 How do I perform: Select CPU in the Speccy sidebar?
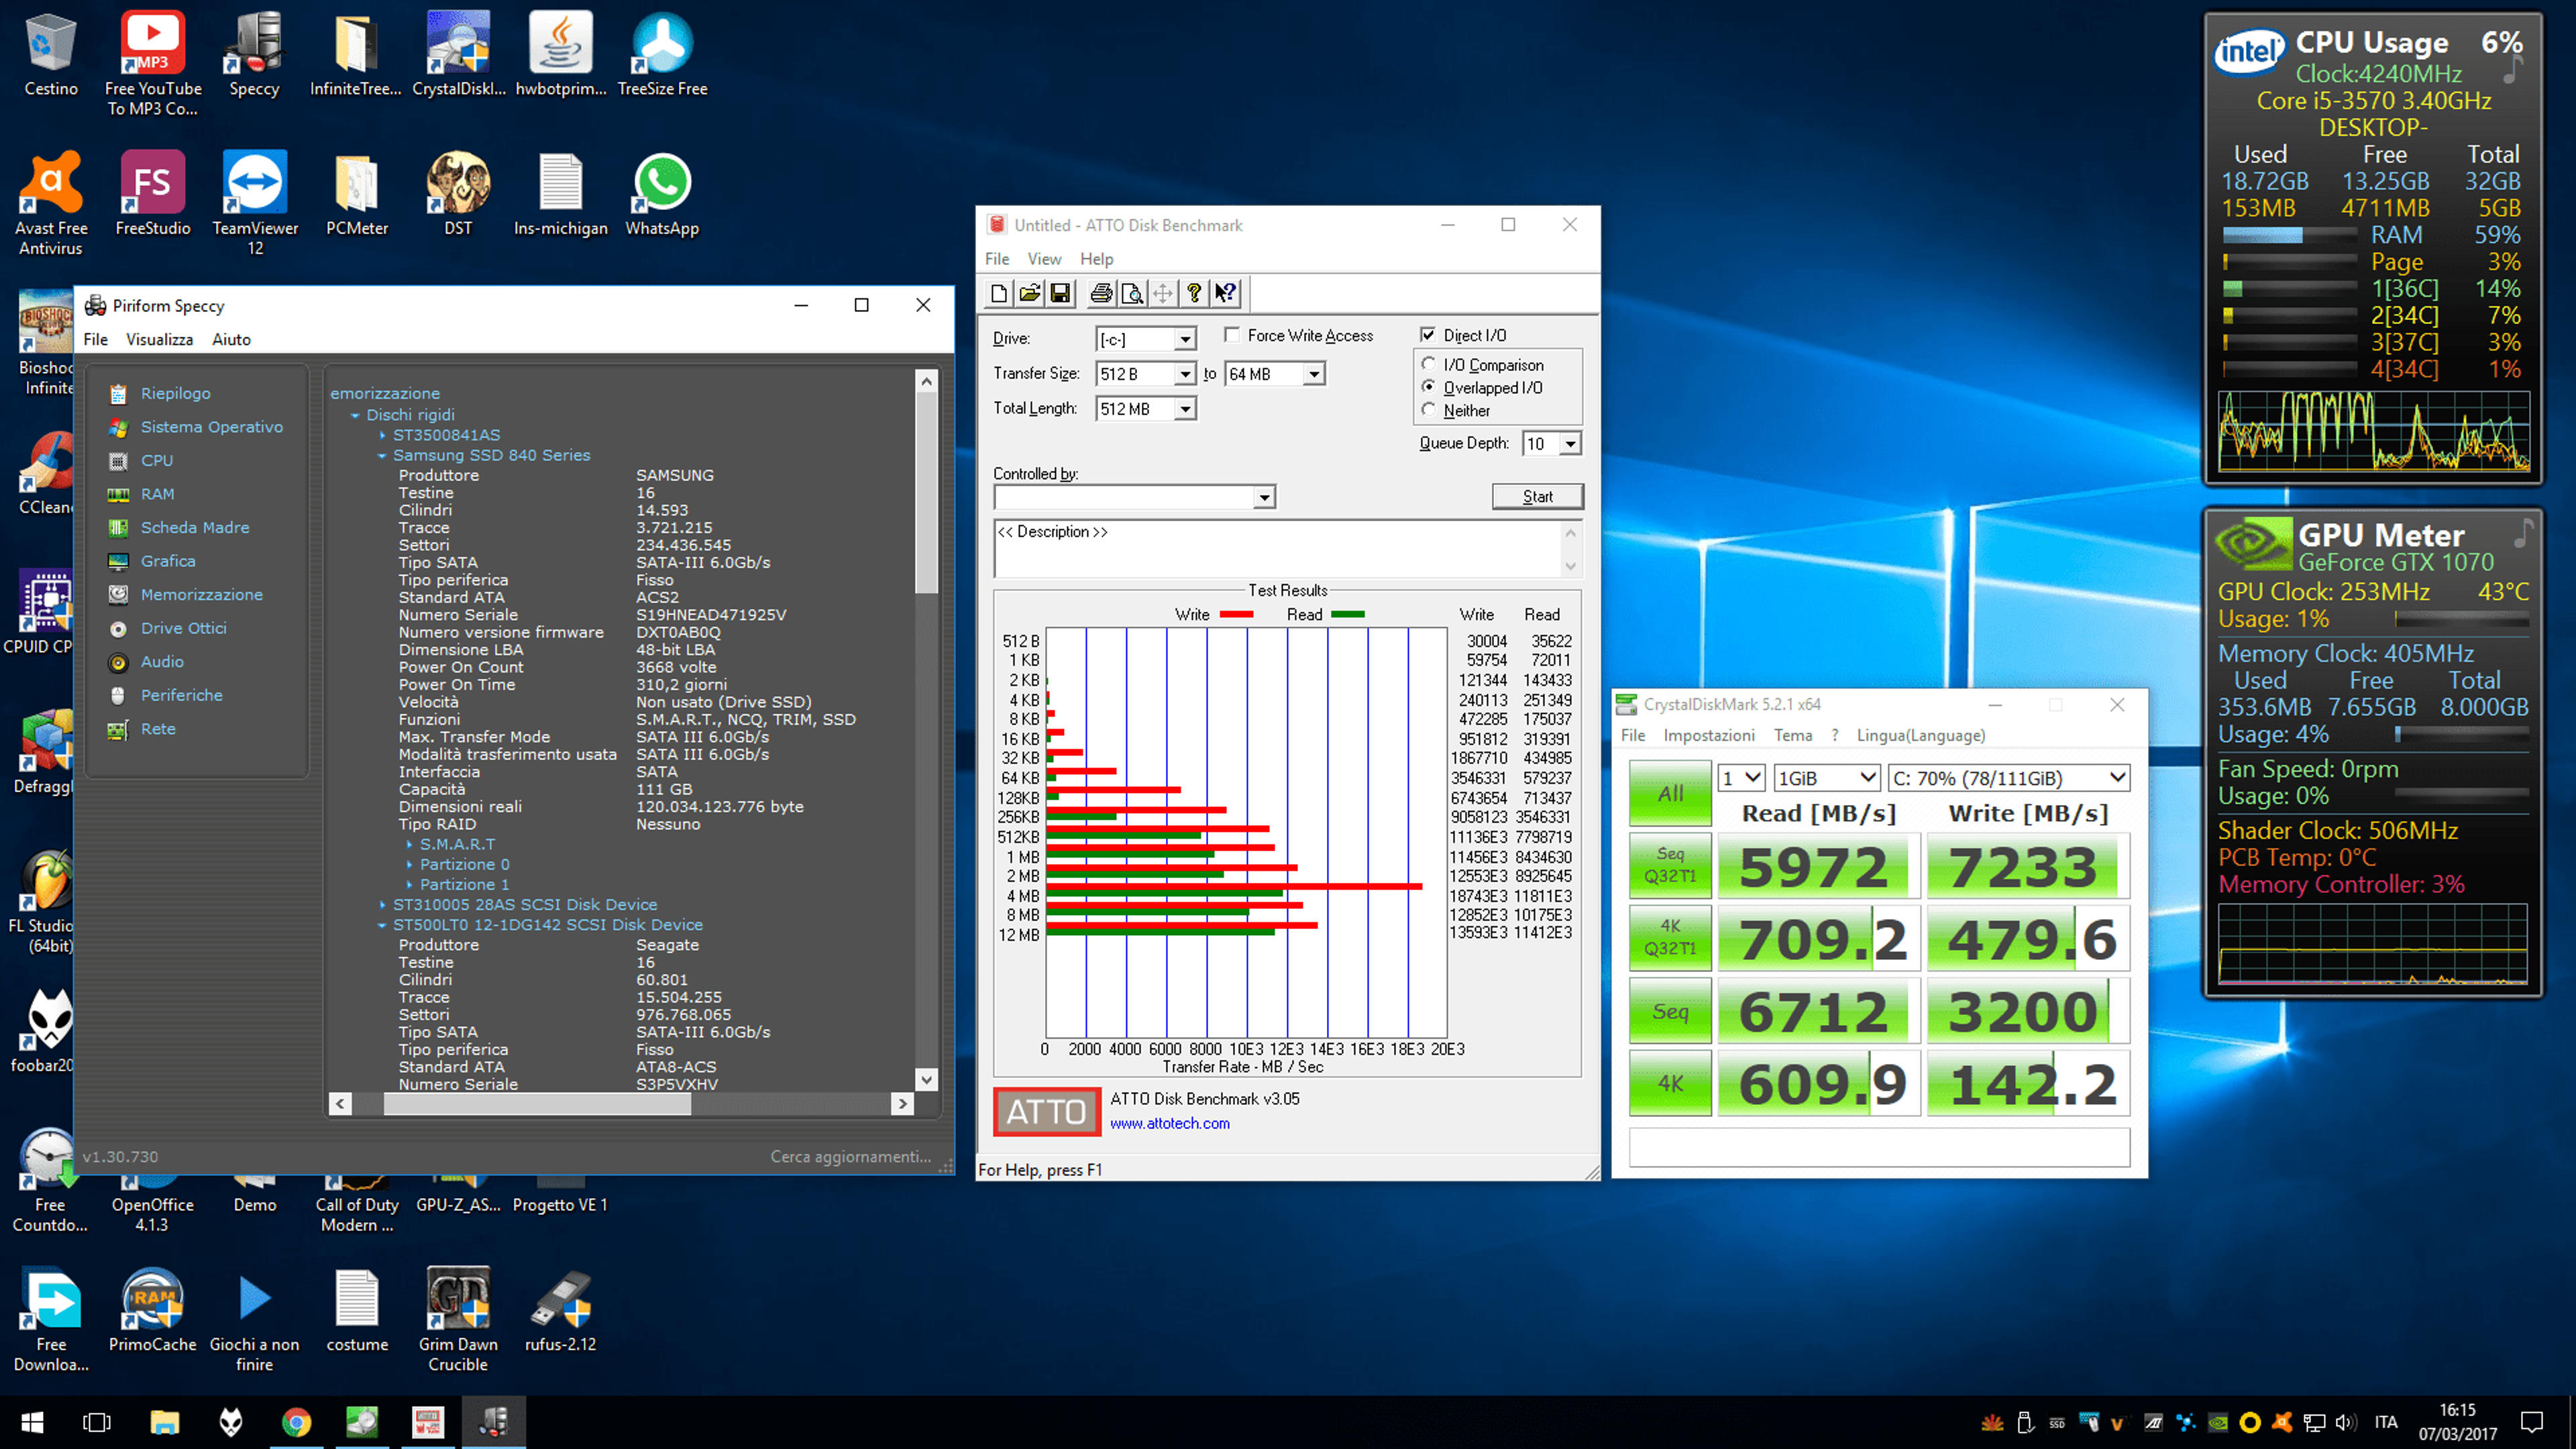pos(156,460)
